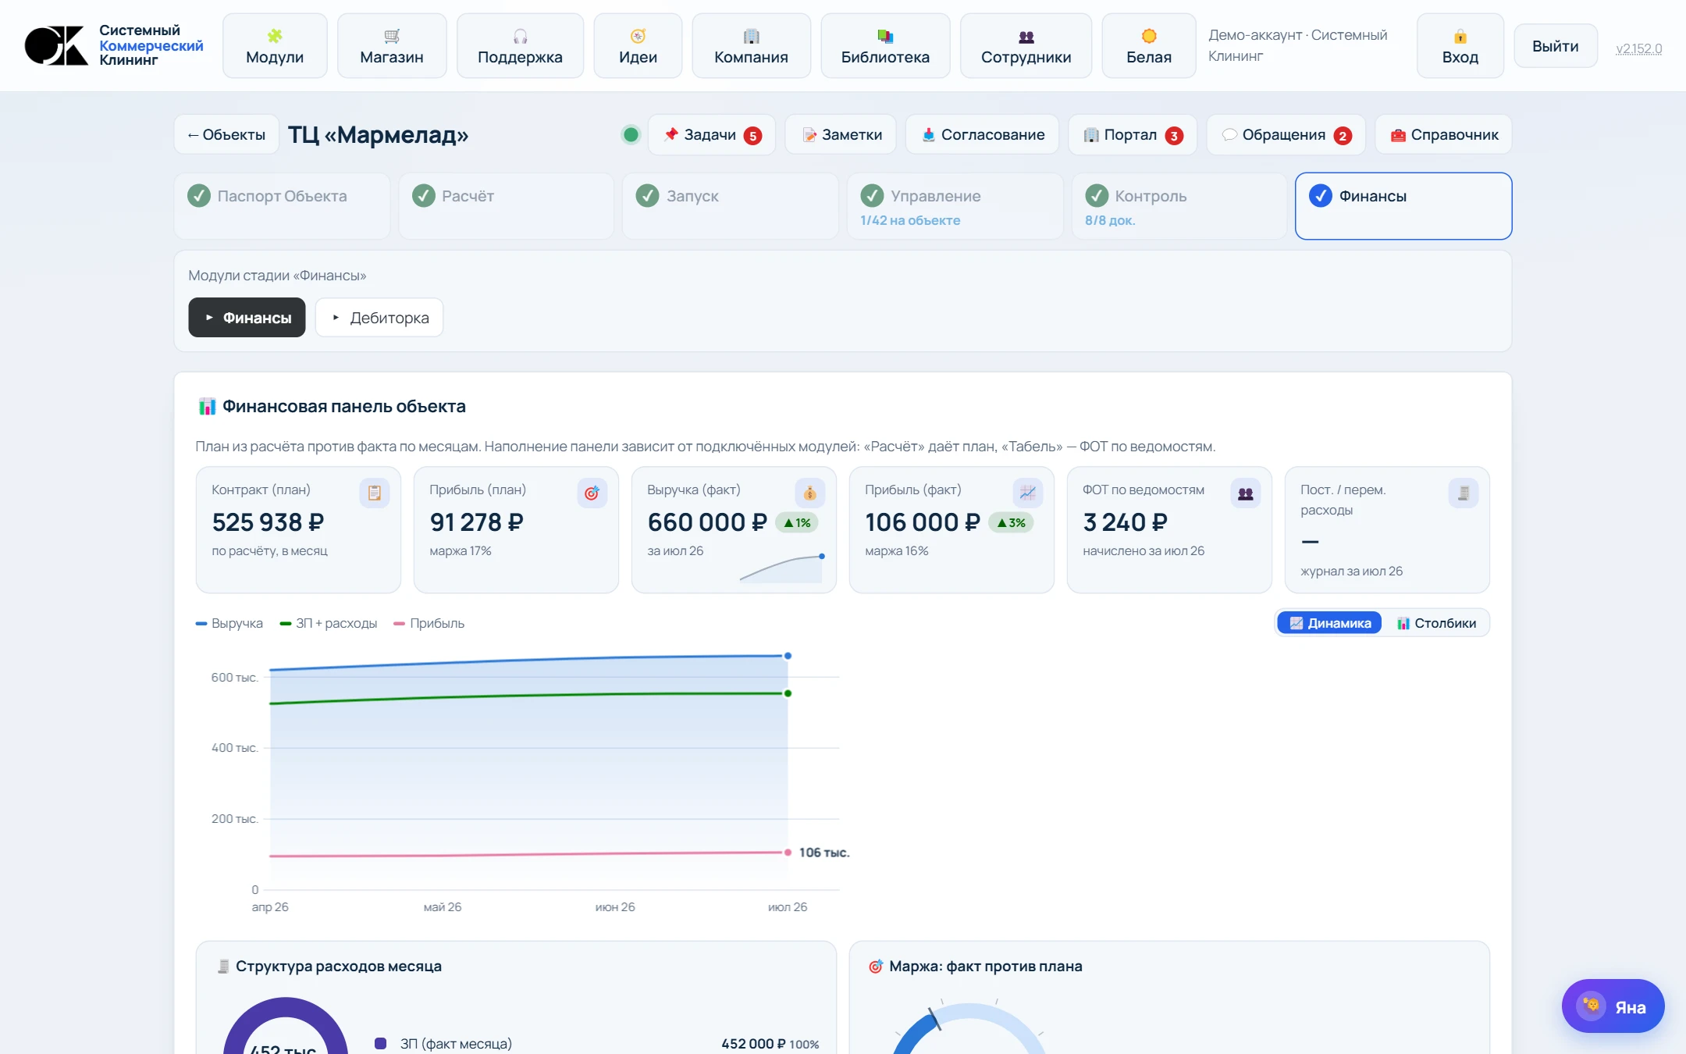The image size is (1686, 1054).
Task: Open the Запуск stage
Action: pos(731,206)
